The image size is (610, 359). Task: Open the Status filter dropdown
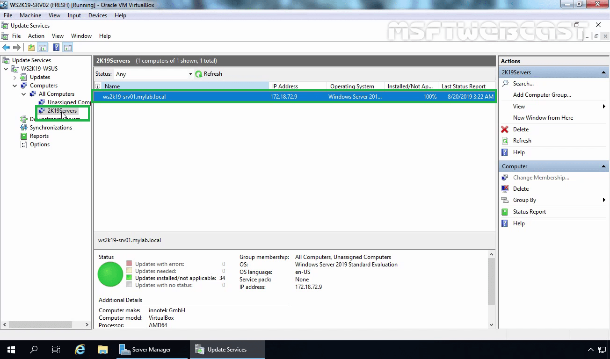click(190, 74)
